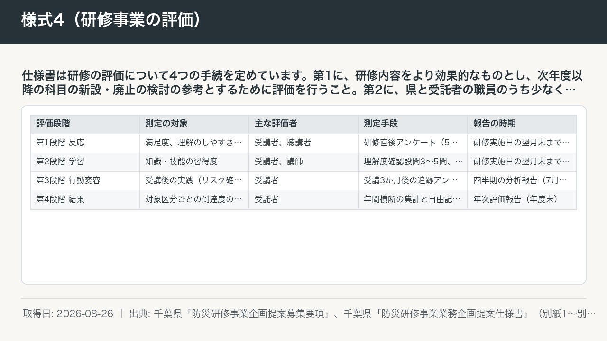Click 研修実施日の翌月末まで… in the 第1段階 row

click(x=522, y=143)
